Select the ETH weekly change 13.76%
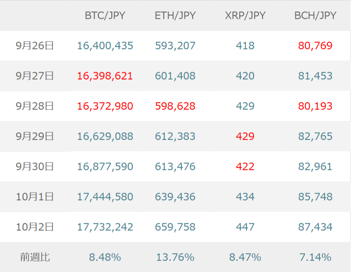The height and width of the screenshot is (272, 351). pos(175,257)
